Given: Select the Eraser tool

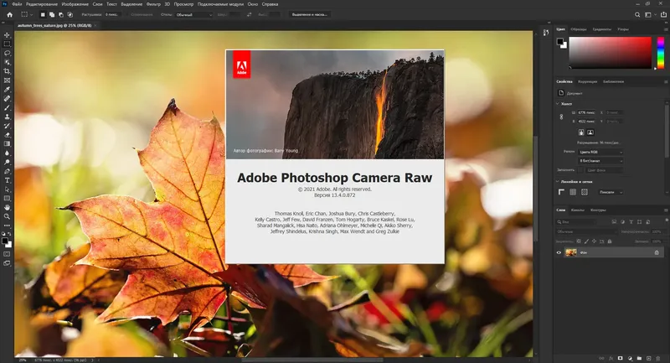Looking at the screenshot, I should tap(7, 135).
